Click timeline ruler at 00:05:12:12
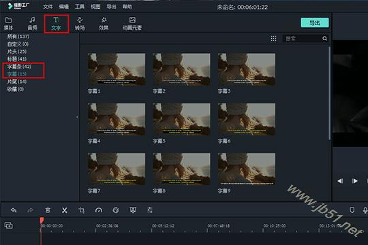The image size is (368, 245). point(163,226)
